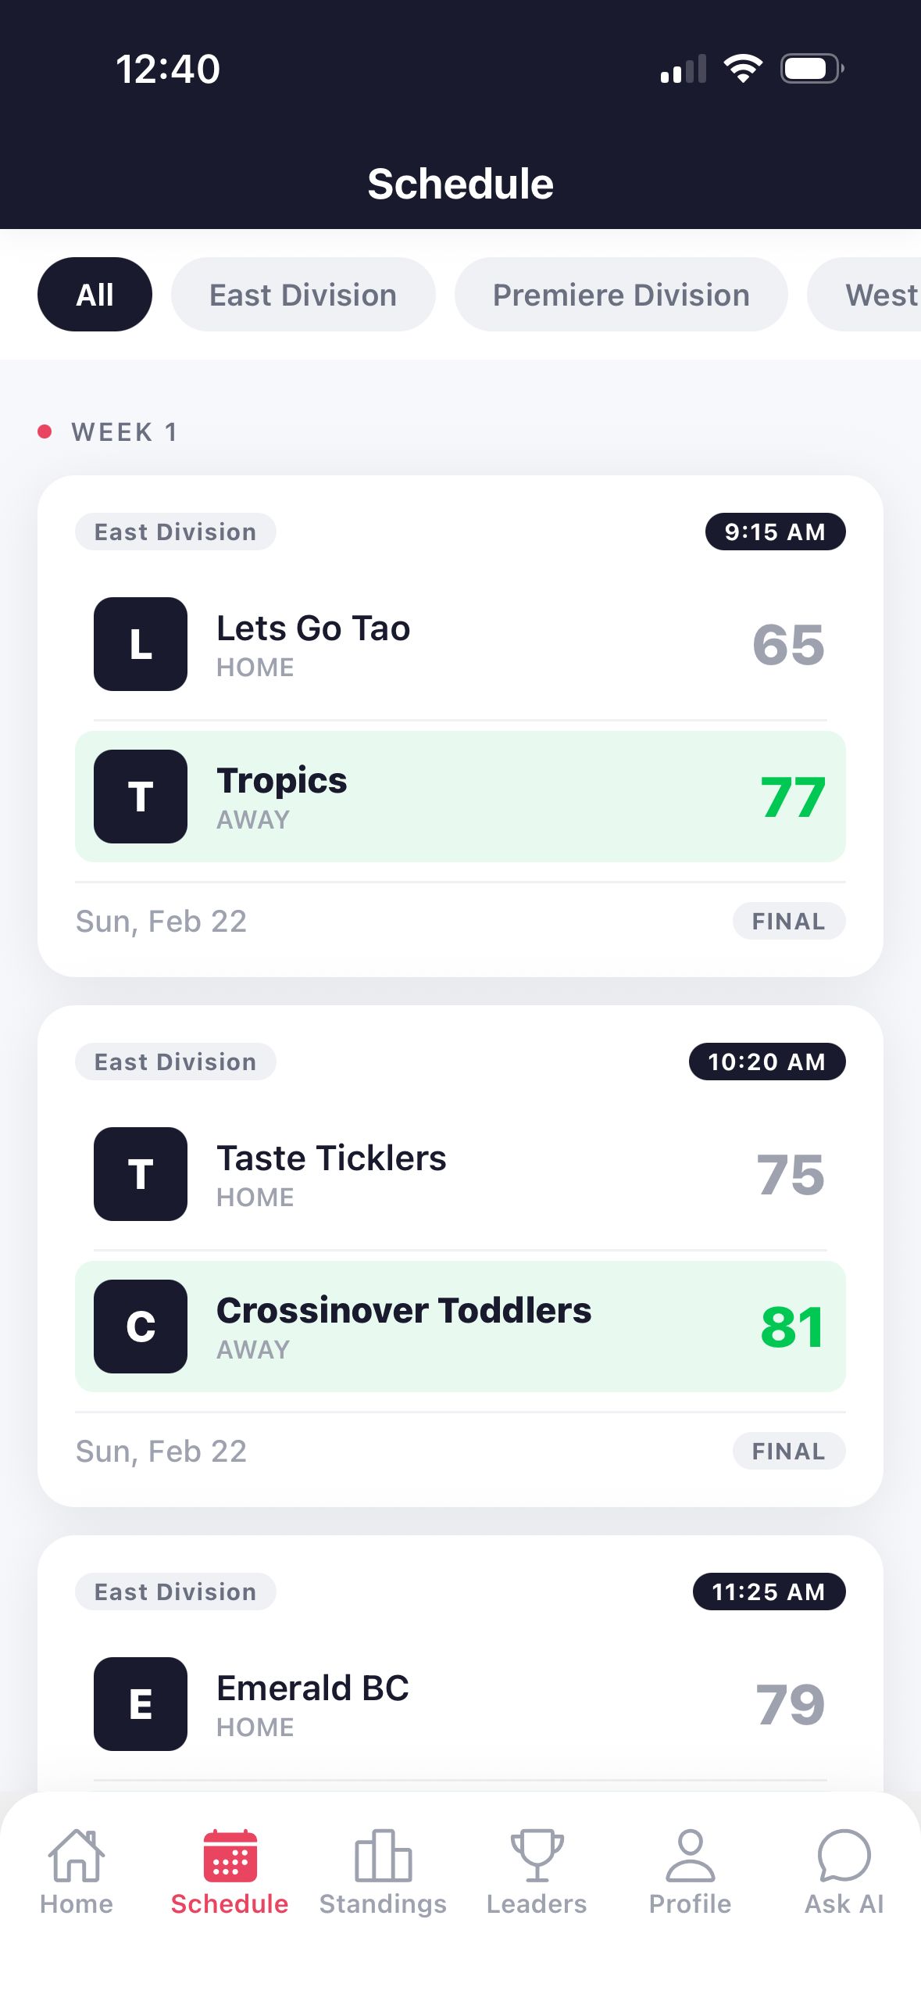Open the Taste Ticklers team row
The width and height of the screenshot is (921, 1998).
click(460, 1173)
